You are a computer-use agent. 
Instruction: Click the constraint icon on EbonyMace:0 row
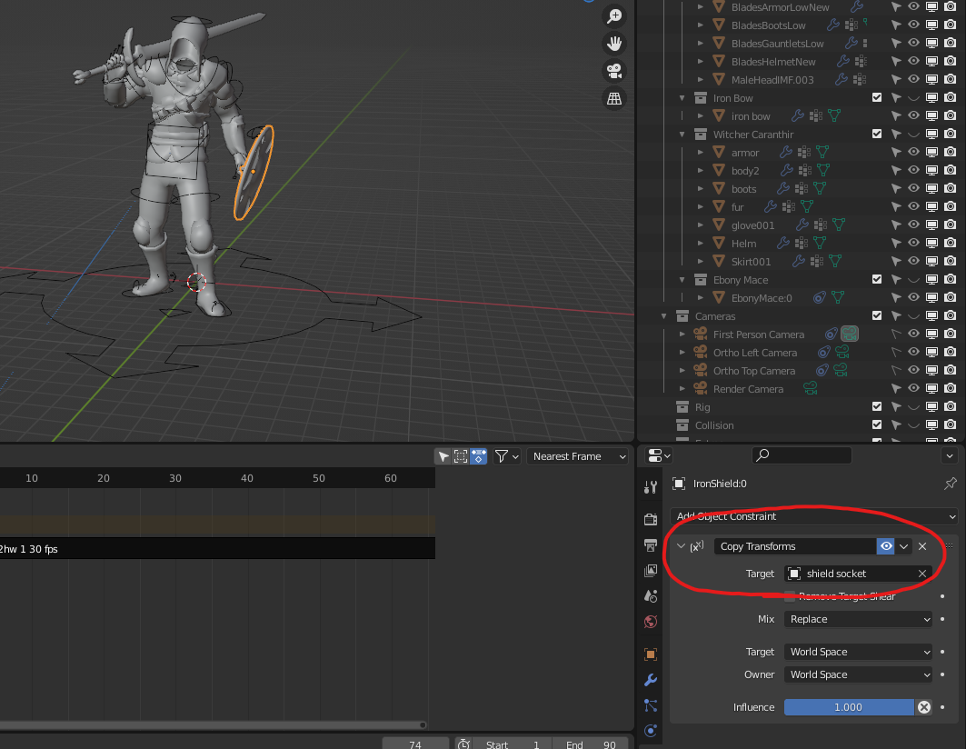click(819, 298)
